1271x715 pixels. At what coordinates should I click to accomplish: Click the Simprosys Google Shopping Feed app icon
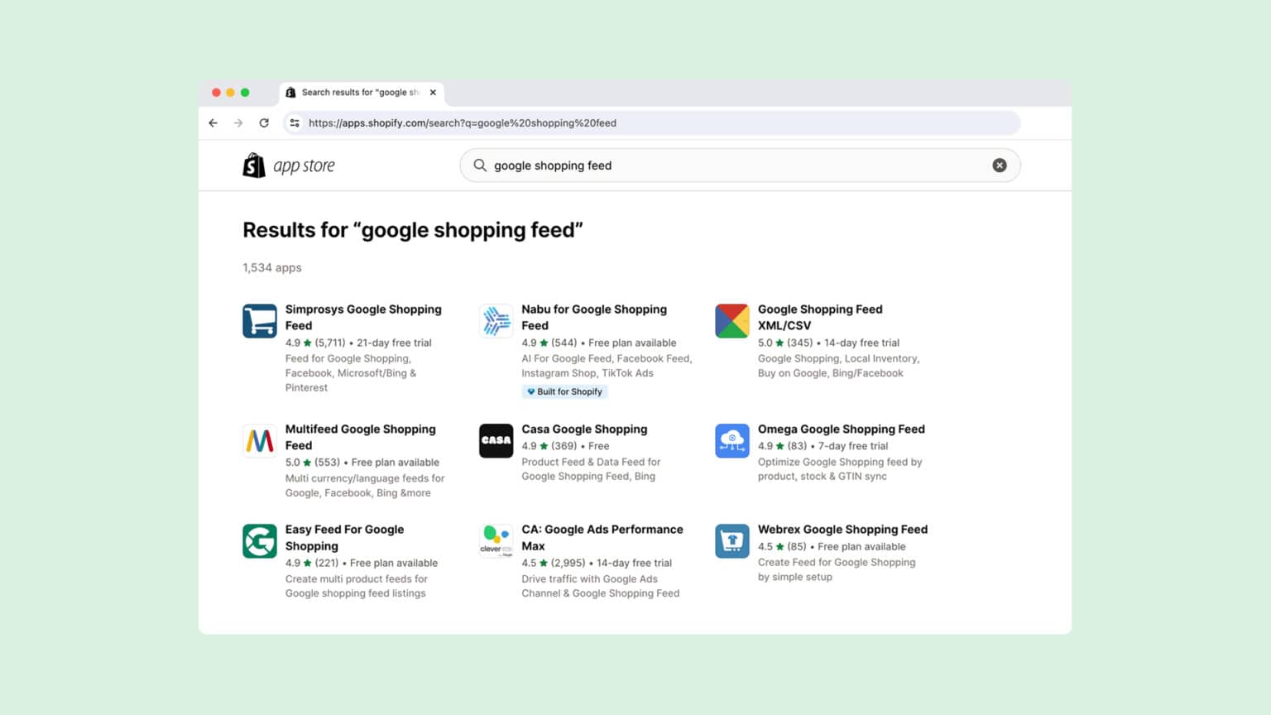click(x=259, y=320)
